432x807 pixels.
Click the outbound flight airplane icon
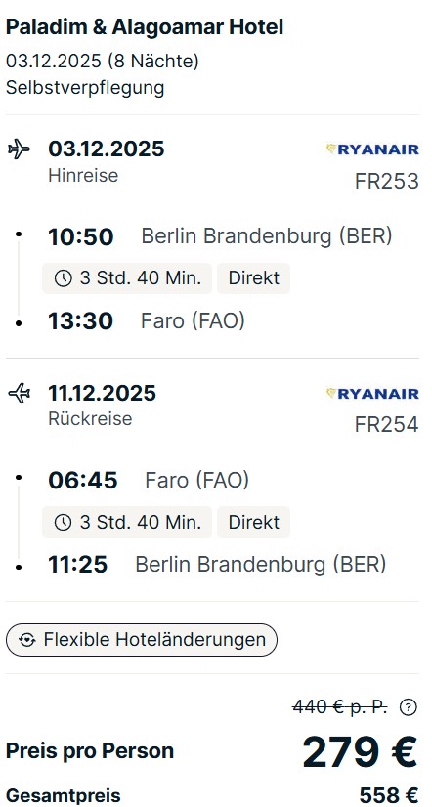[x=19, y=149]
